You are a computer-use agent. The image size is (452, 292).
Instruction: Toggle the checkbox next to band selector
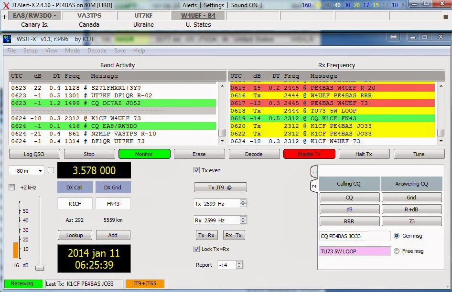[51, 170]
